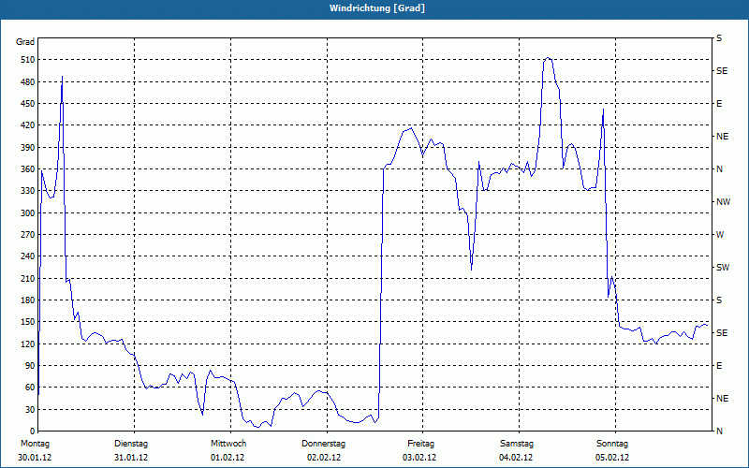Screen dimensions: 749x468
Task: Select the "480" y-axis value
Action: coord(27,82)
